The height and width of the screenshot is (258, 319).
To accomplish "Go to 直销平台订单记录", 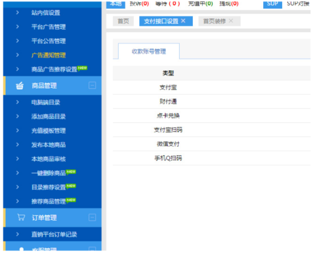I will 54,234.
